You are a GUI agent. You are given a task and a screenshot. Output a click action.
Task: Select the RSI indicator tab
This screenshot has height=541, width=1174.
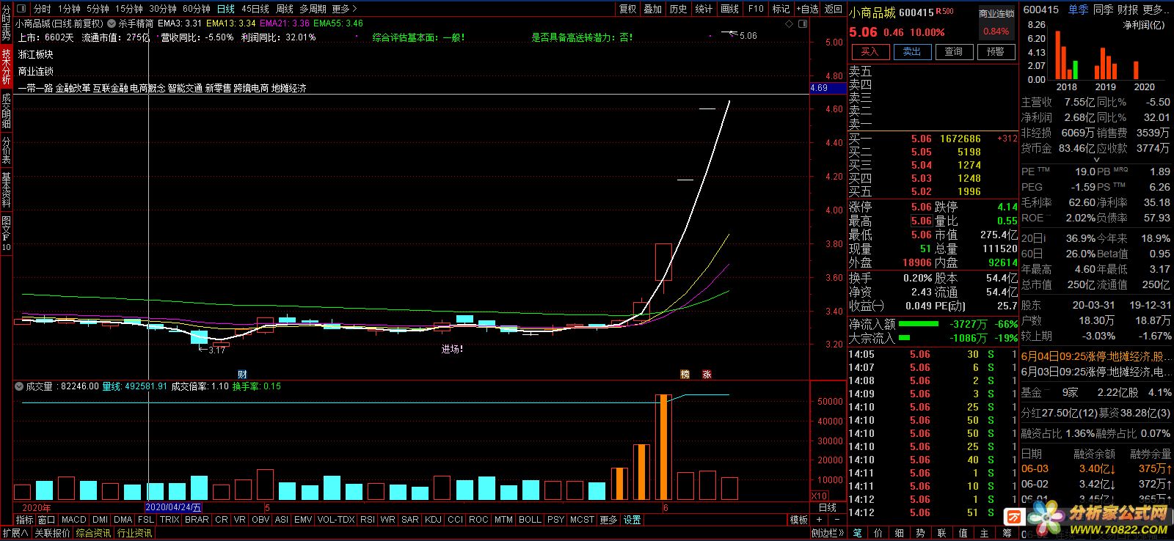pos(368,520)
